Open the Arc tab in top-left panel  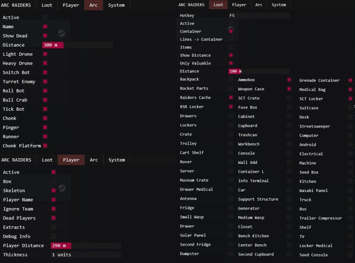[x=93, y=5]
